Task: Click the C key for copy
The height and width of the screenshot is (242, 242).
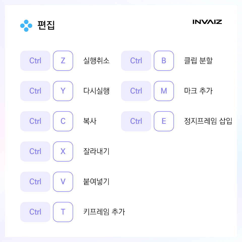Action: [63, 121]
